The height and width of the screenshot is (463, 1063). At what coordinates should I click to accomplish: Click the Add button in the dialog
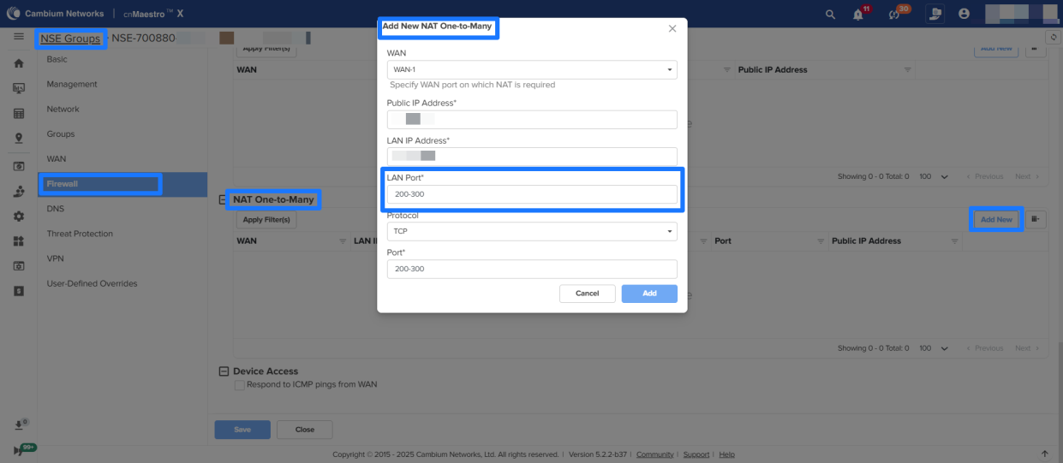(649, 294)
